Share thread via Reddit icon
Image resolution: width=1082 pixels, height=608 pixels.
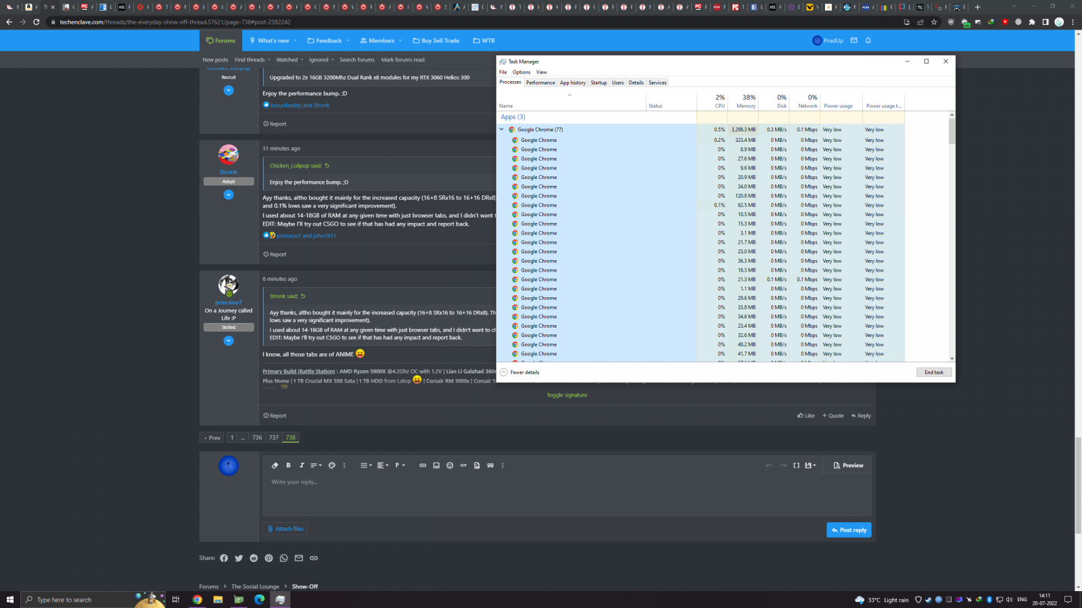254,558
